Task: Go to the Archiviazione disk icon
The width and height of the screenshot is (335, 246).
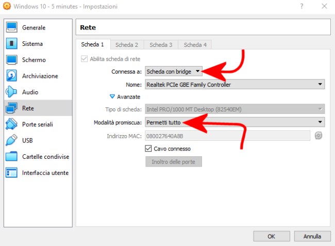Action: pyautogui.click(x=11, y=76)
